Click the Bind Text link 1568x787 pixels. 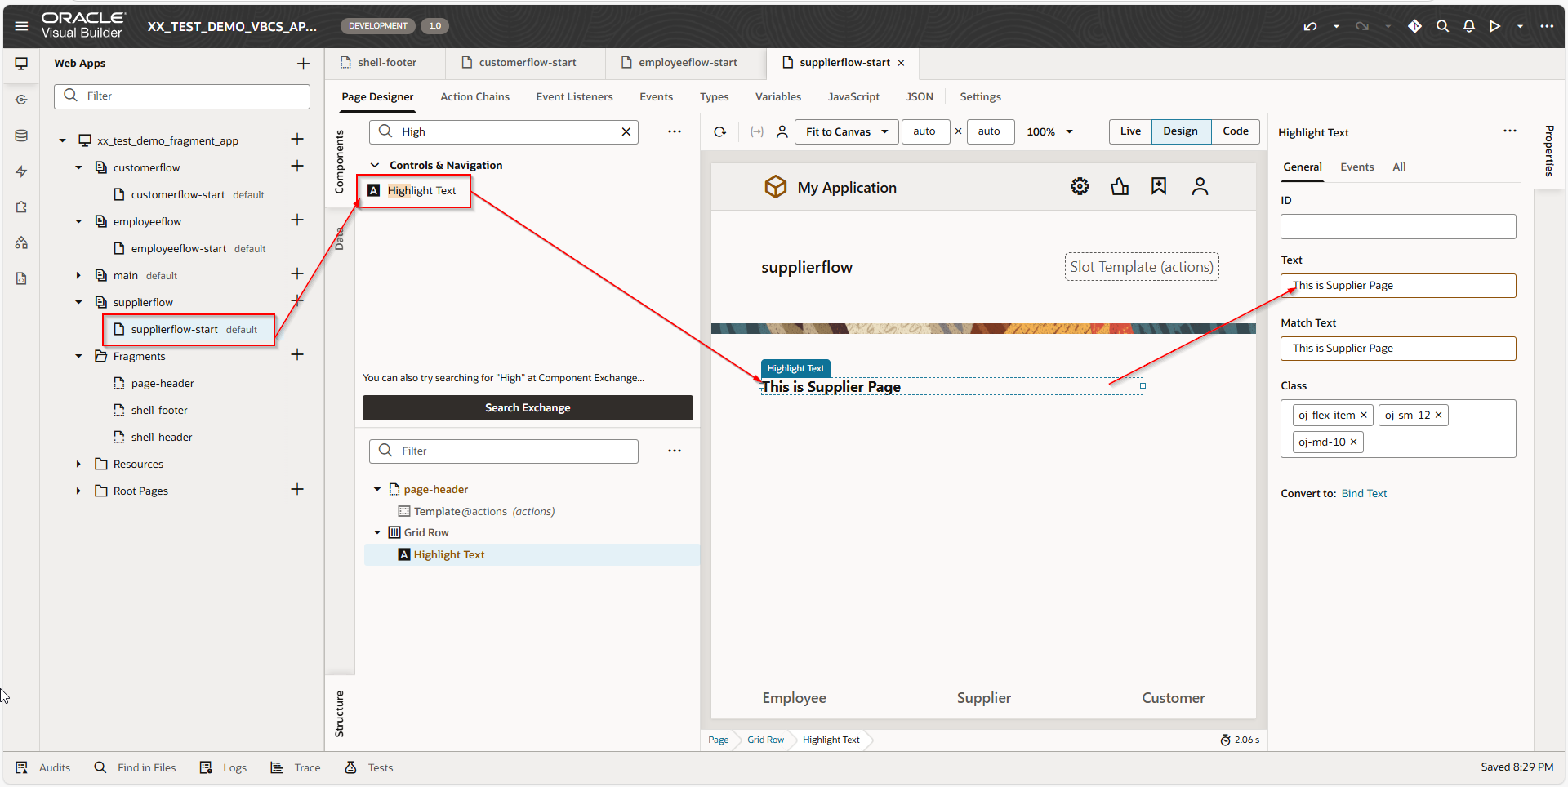coord(1364,493)
